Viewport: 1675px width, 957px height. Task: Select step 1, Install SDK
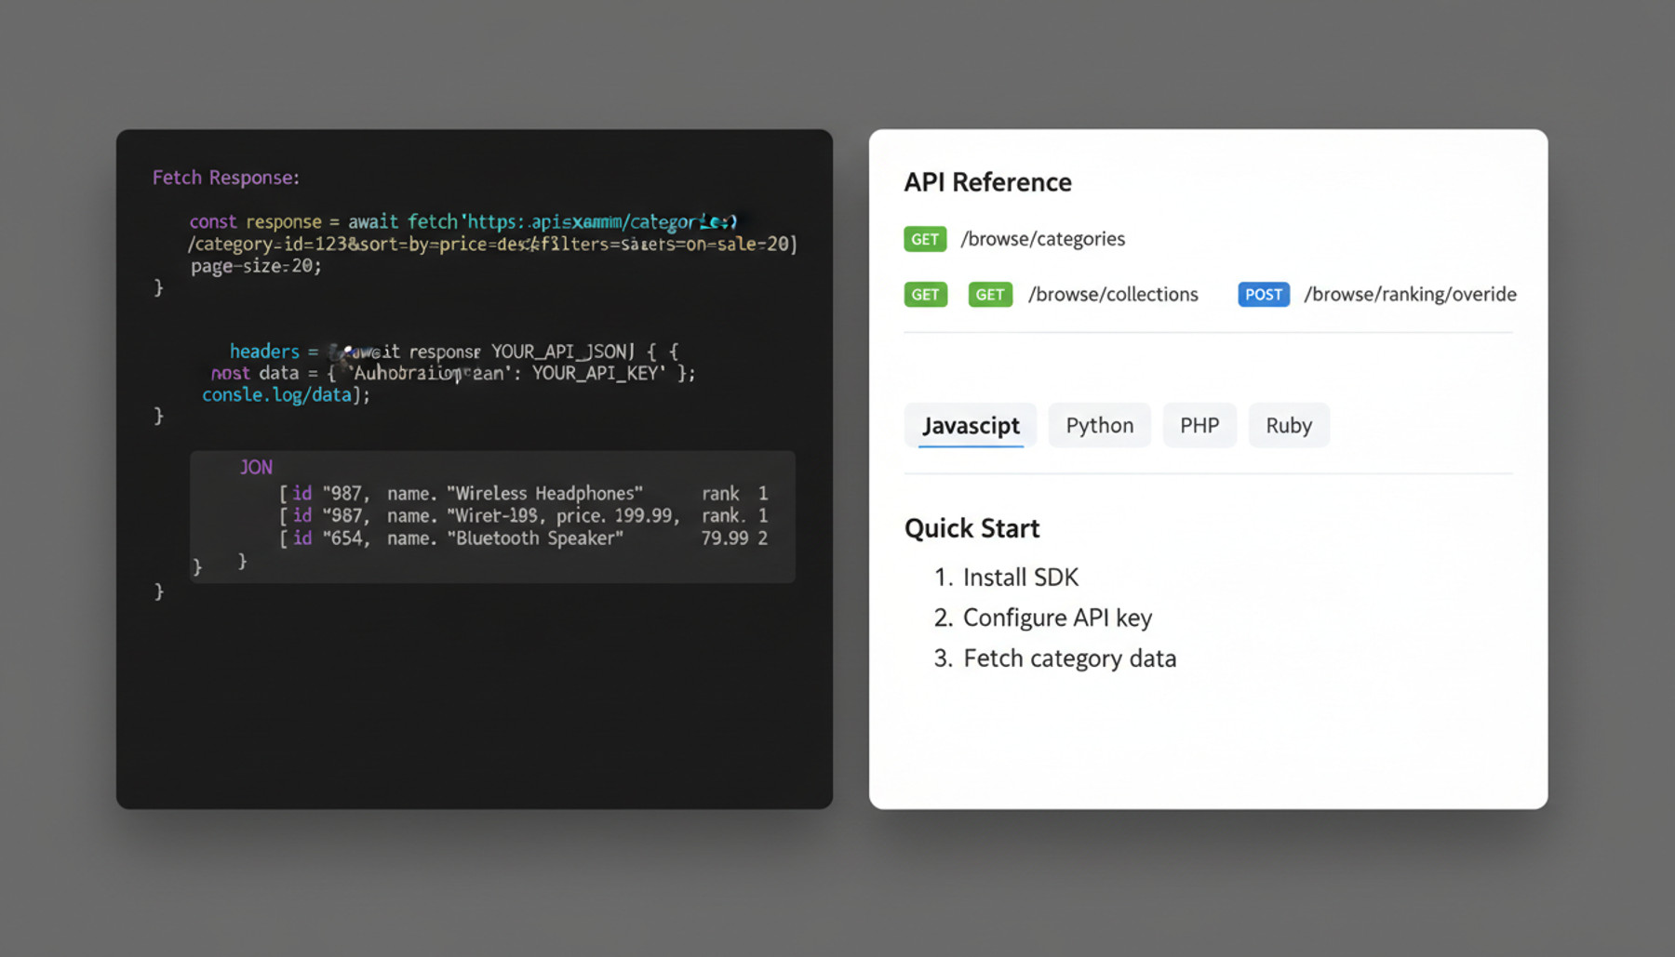[1006, 578]
